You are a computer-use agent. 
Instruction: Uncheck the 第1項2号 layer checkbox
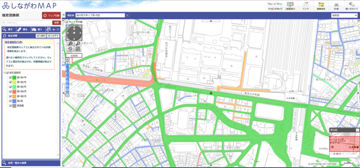tap(10, 82)
